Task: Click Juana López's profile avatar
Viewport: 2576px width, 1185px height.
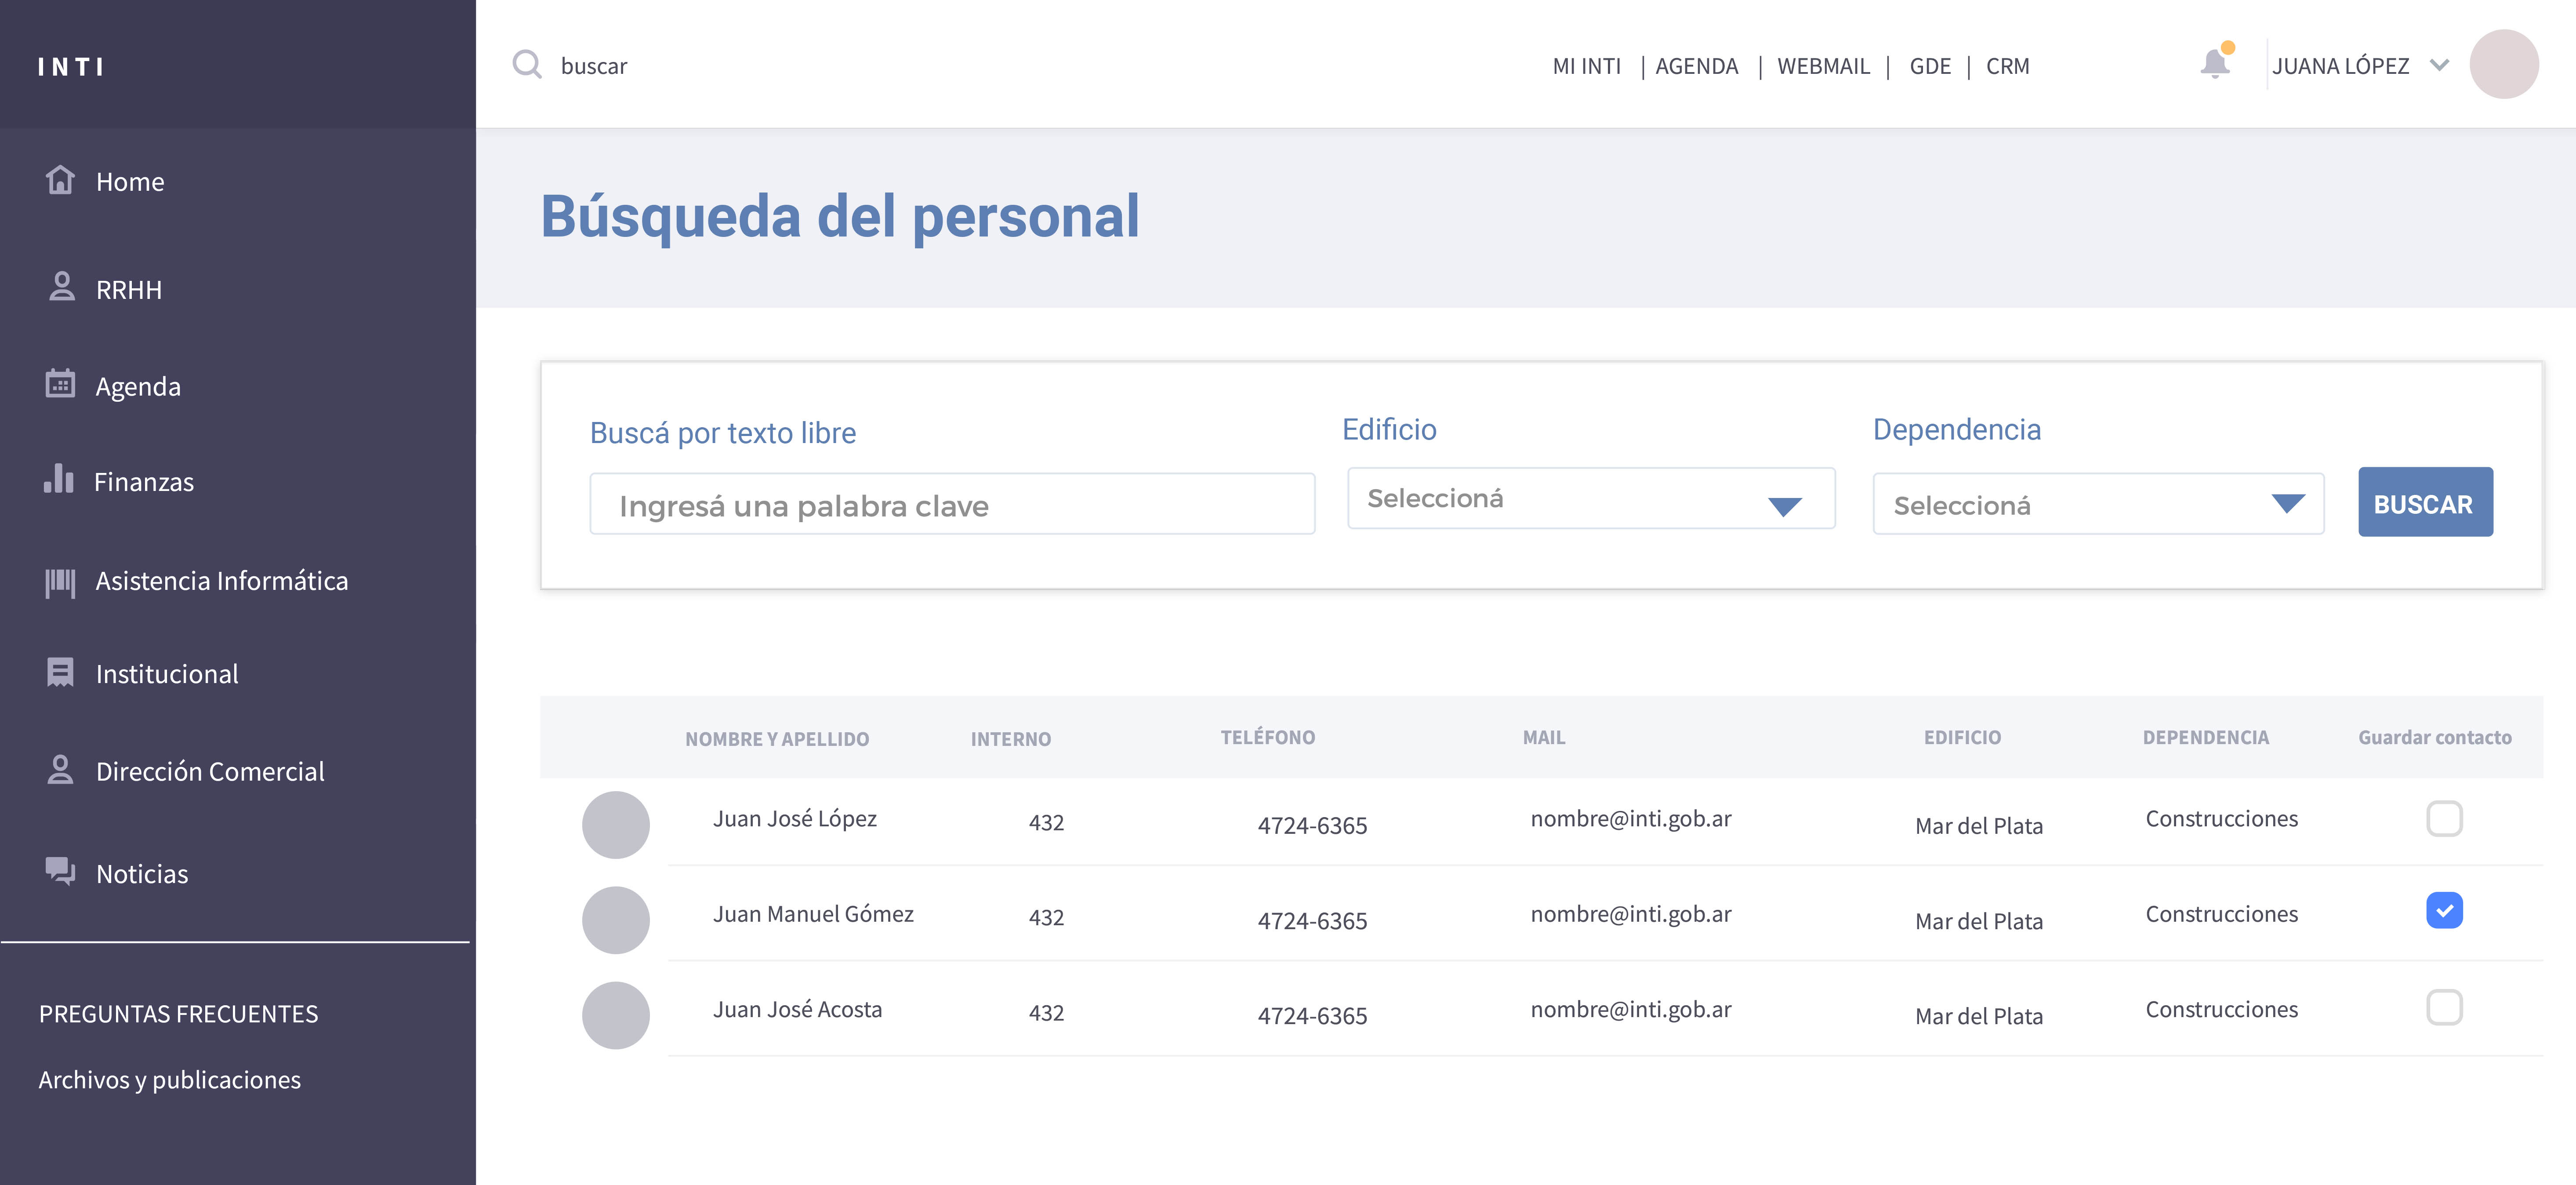Action: [x=2503, y=65]
